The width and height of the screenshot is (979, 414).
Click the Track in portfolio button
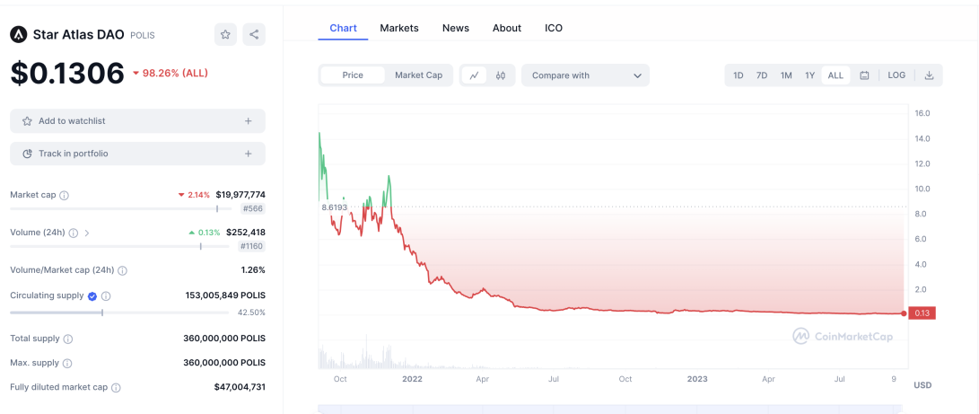137,154
